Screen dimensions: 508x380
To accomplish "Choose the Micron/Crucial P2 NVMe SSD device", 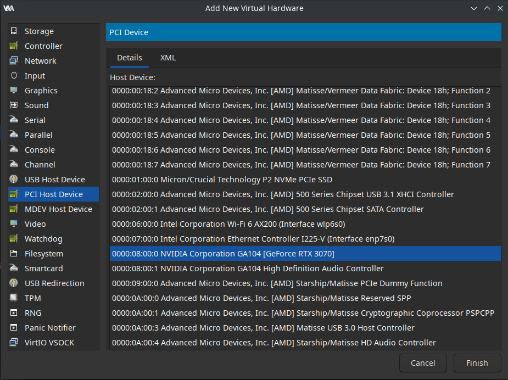I will [222, 180].
